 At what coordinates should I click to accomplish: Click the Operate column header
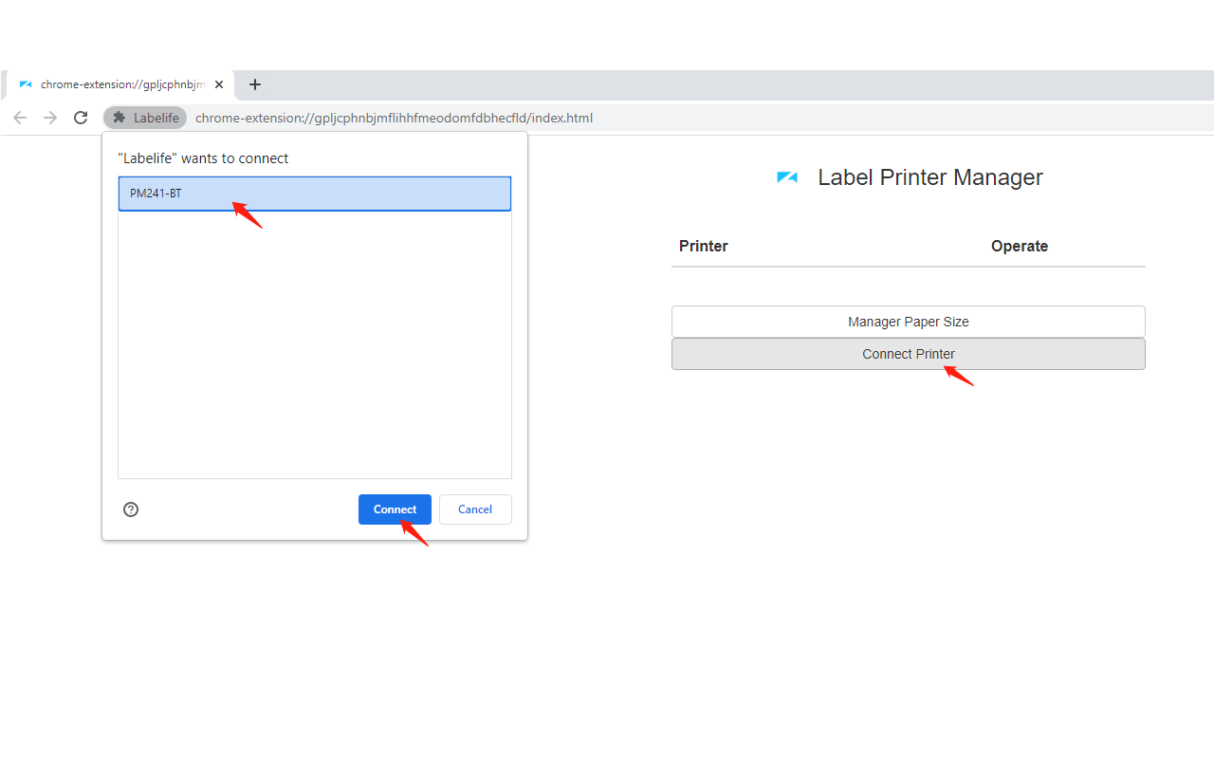[1020, 246]
